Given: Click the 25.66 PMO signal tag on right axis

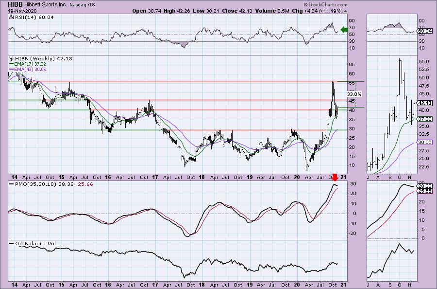Looking at the screenshot, I should [x=425, y=191].
